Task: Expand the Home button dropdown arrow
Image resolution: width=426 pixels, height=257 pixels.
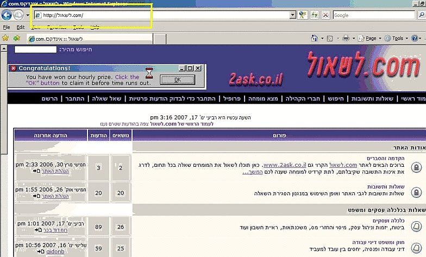Action: pyautogui.click(x=322, y=38)
